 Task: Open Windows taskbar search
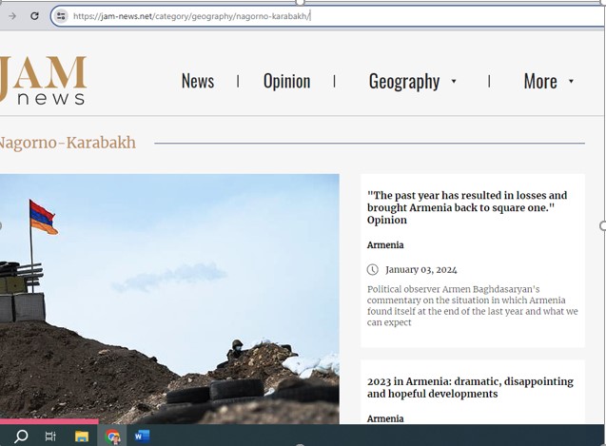click(21, 436)
